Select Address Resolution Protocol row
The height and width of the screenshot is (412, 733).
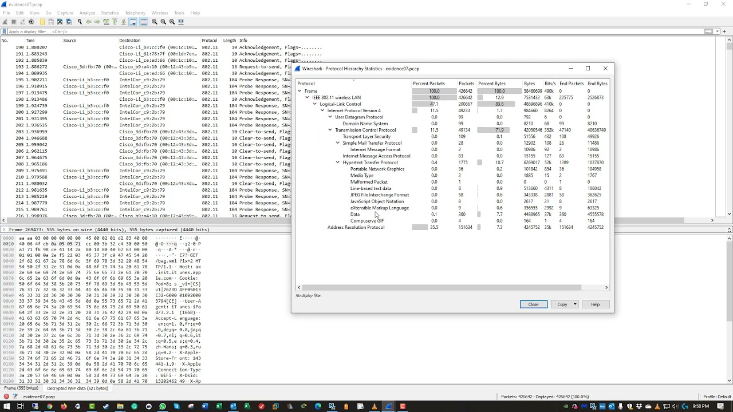click(x=452, y=227)
